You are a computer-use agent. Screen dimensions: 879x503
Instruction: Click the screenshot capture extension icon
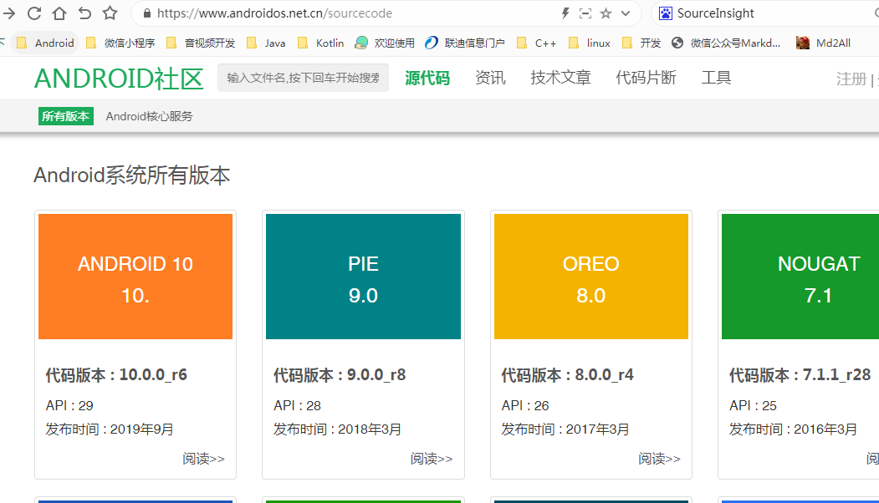pos(585,13)
